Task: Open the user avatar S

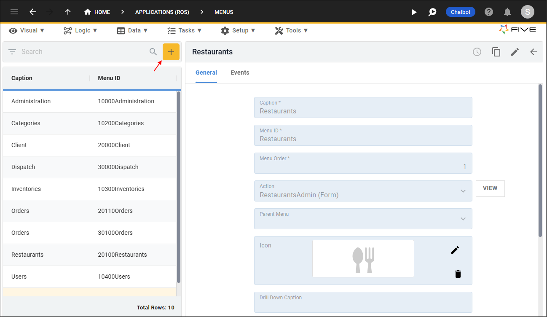Action: pyautogui.click(x=528, y=12)
